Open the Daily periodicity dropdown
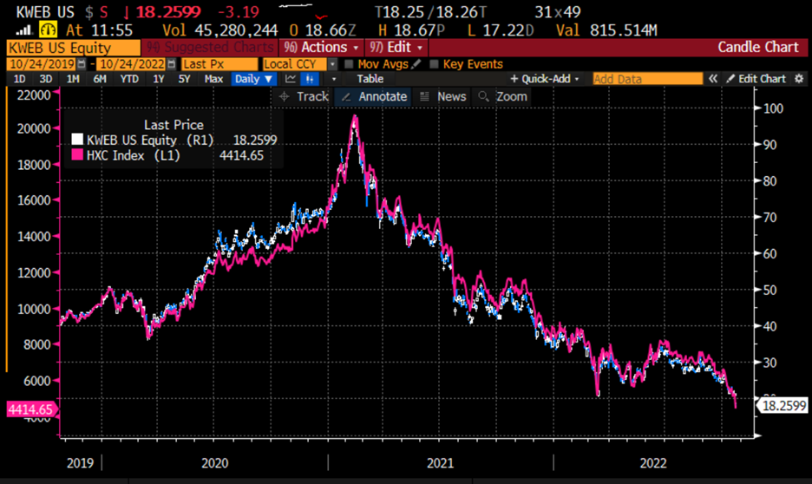Viewport: 812px width, 484px height. [253, 79]
